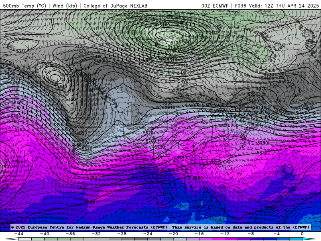
Task: Click the 5130 height contour label
Action: 173,47
